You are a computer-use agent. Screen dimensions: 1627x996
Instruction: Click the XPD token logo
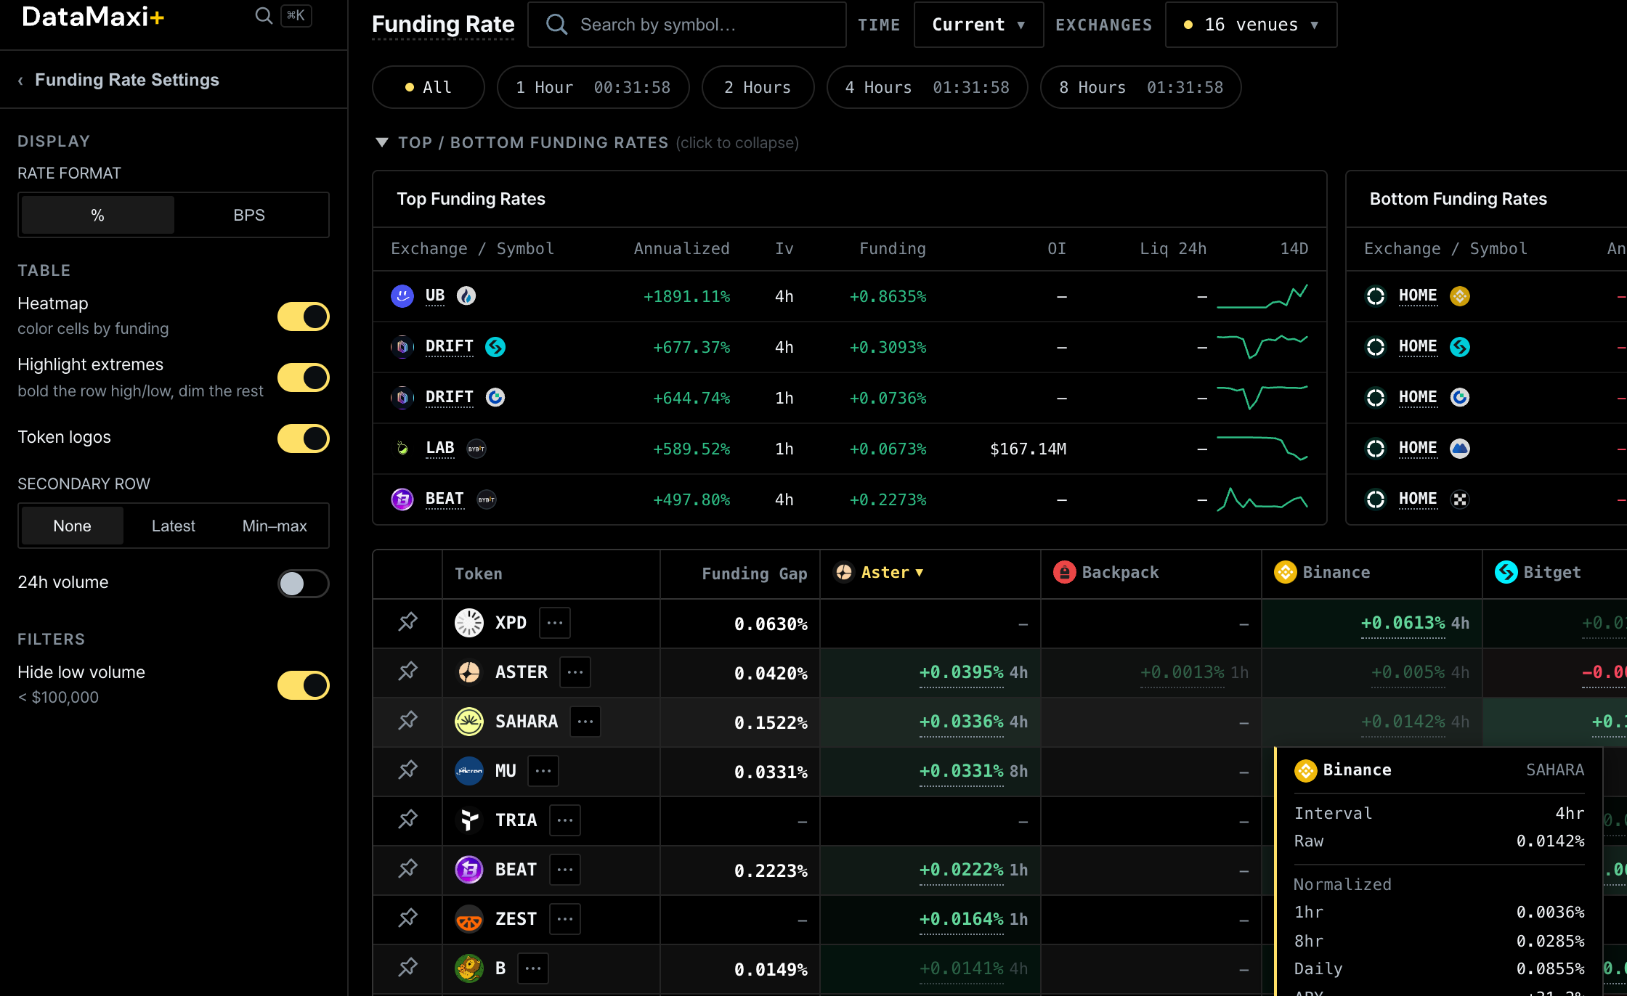point(469,623)
